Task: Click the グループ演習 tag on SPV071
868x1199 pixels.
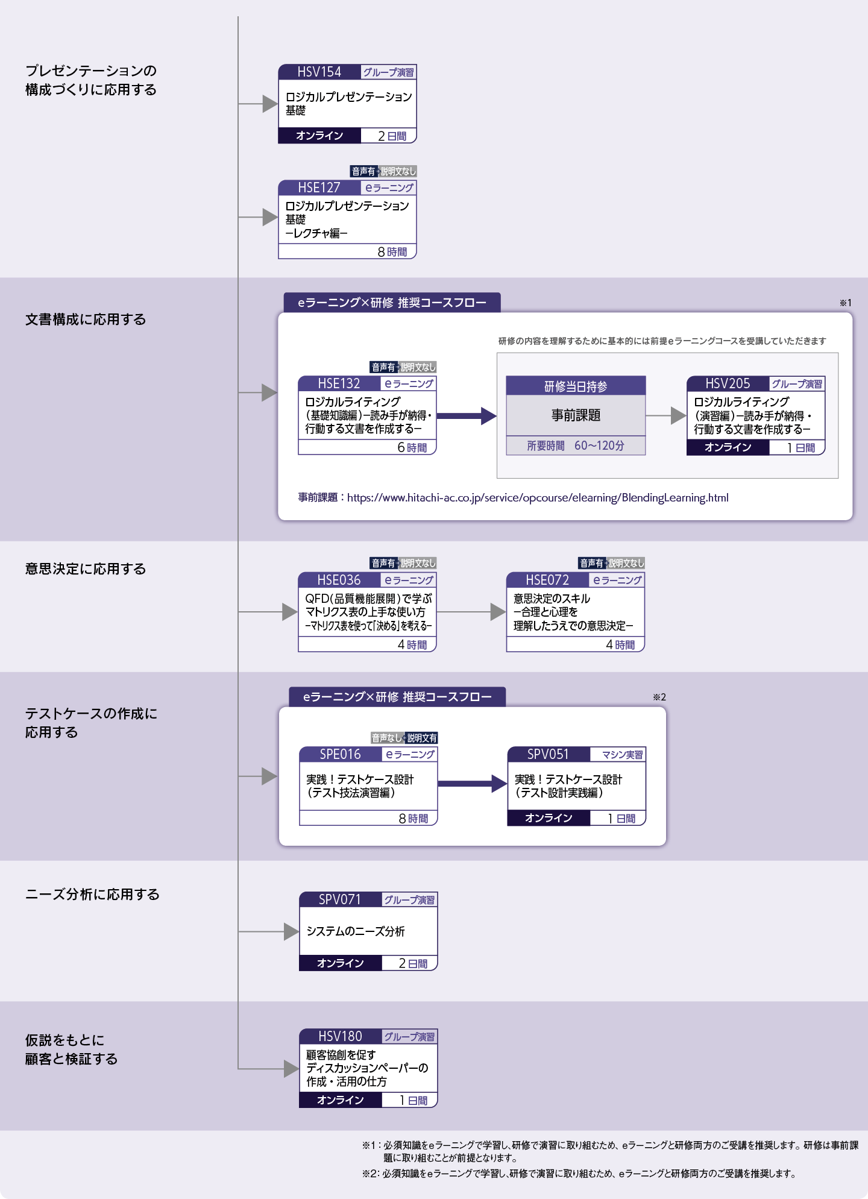Action: [409, 900]
